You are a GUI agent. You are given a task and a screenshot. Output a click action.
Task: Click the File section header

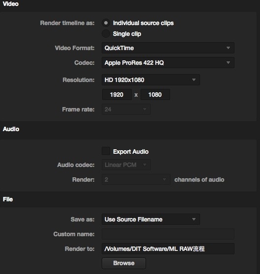pos(8,199)
